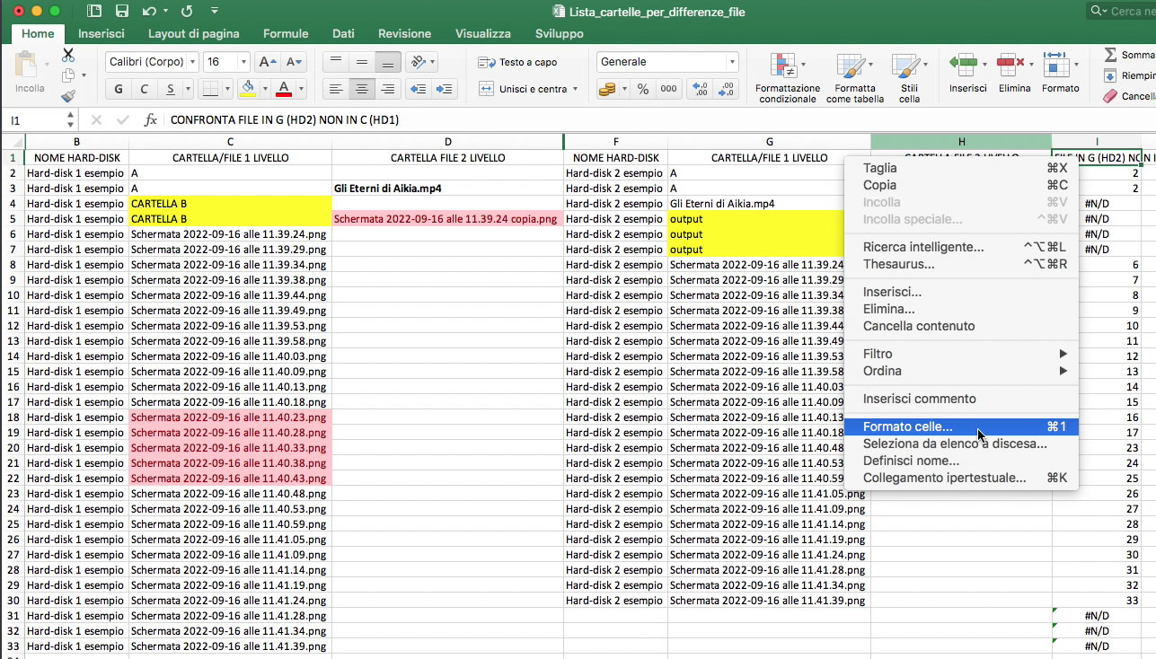1156x659 pixels.
Task: Align text to bottom of cell
Action: [388, 62]
